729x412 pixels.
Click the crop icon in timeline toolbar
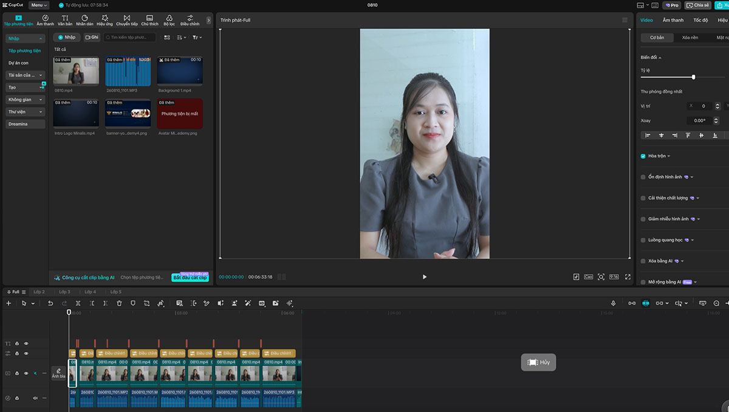(147, 303)
